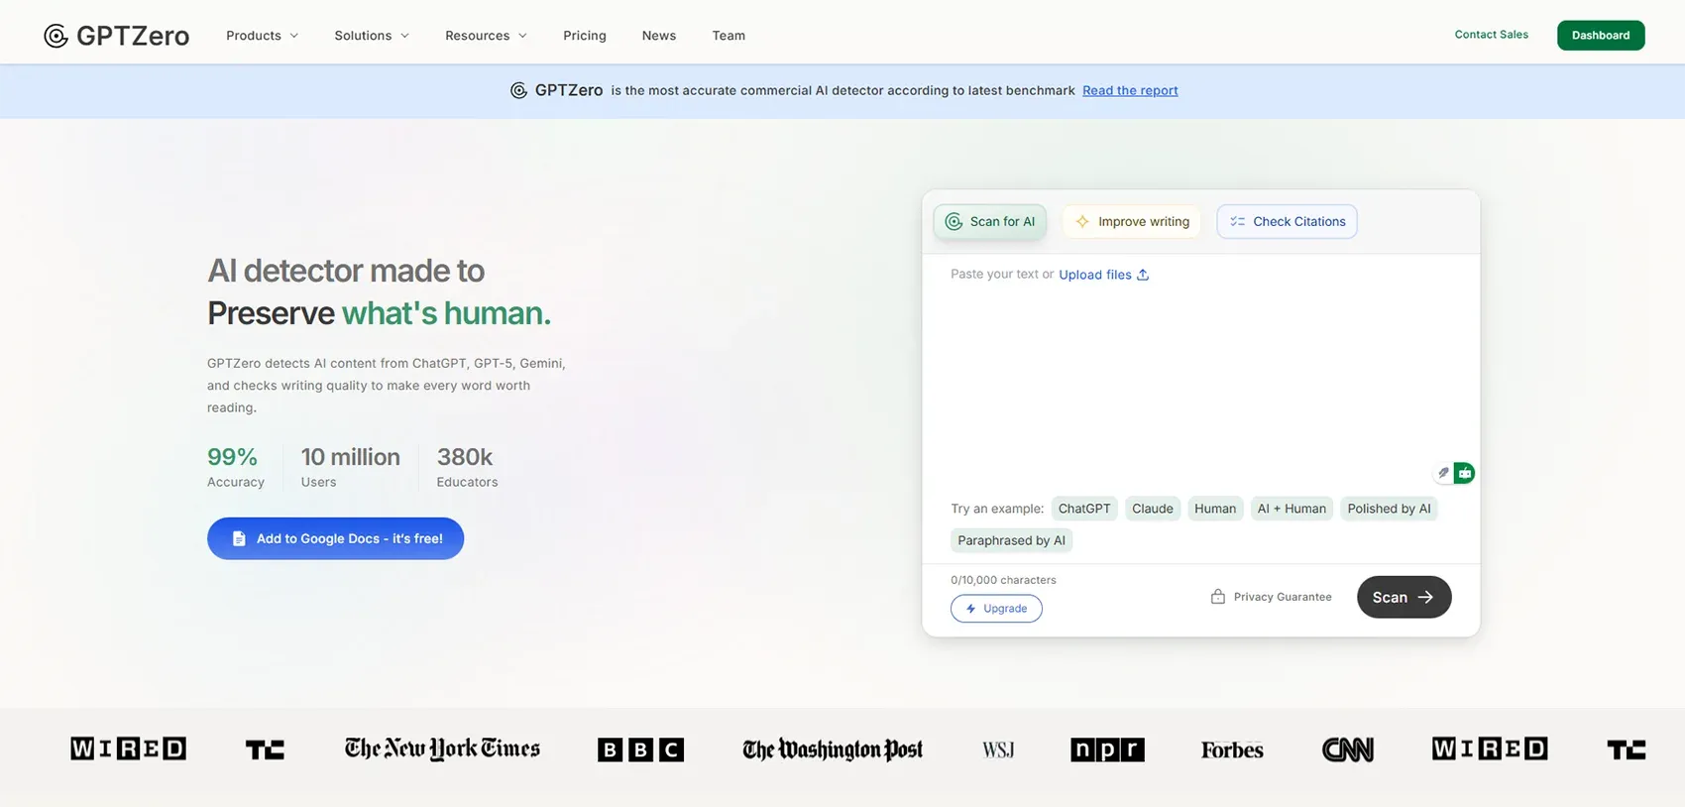Click Add to Google Docs button
Image resolution: width=1685 pixels, height=807 pixels.
pos(335,538)
